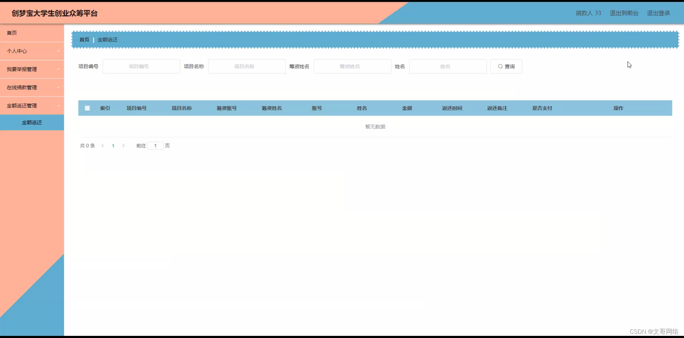The image size is (684, 338).
Task: Click the 返还时间 column header
Action: point(452,108)
